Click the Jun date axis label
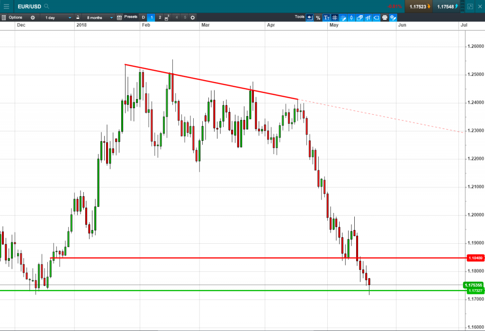The width and height of the screenshot is (485, 331). [x=402, y=25]
